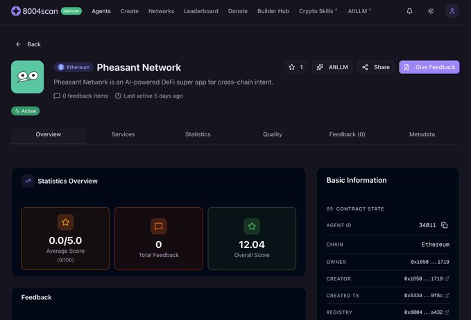Click the back arrow icon
The image size is (471, 320).
[x=18, y=44]
